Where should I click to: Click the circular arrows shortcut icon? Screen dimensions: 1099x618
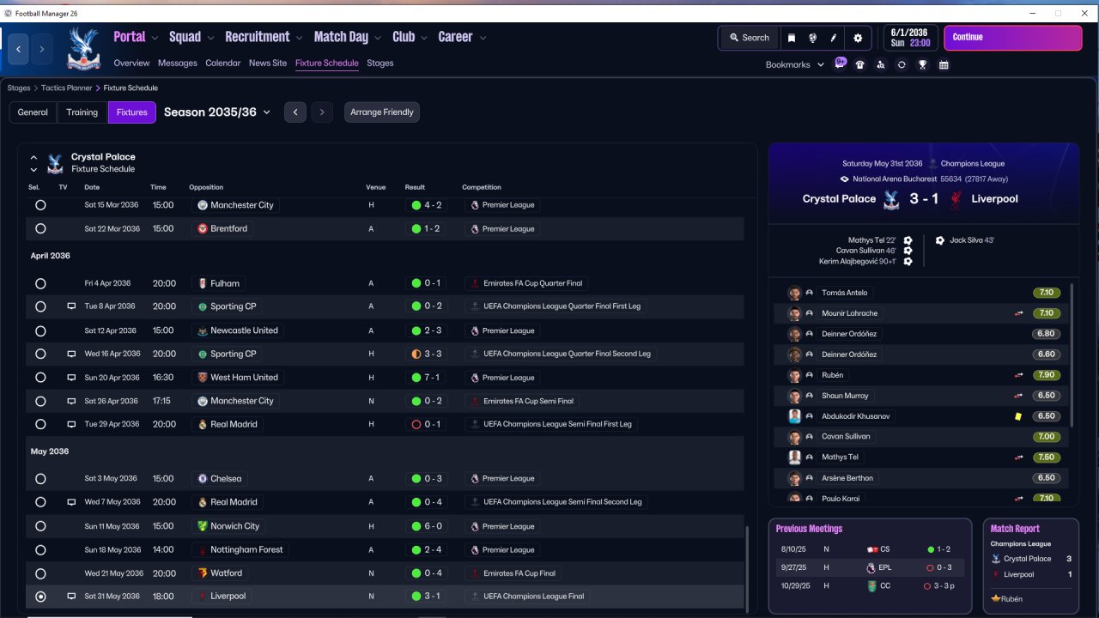[902, 64]
